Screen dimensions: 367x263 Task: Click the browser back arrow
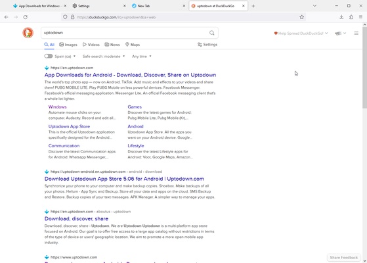7,17
